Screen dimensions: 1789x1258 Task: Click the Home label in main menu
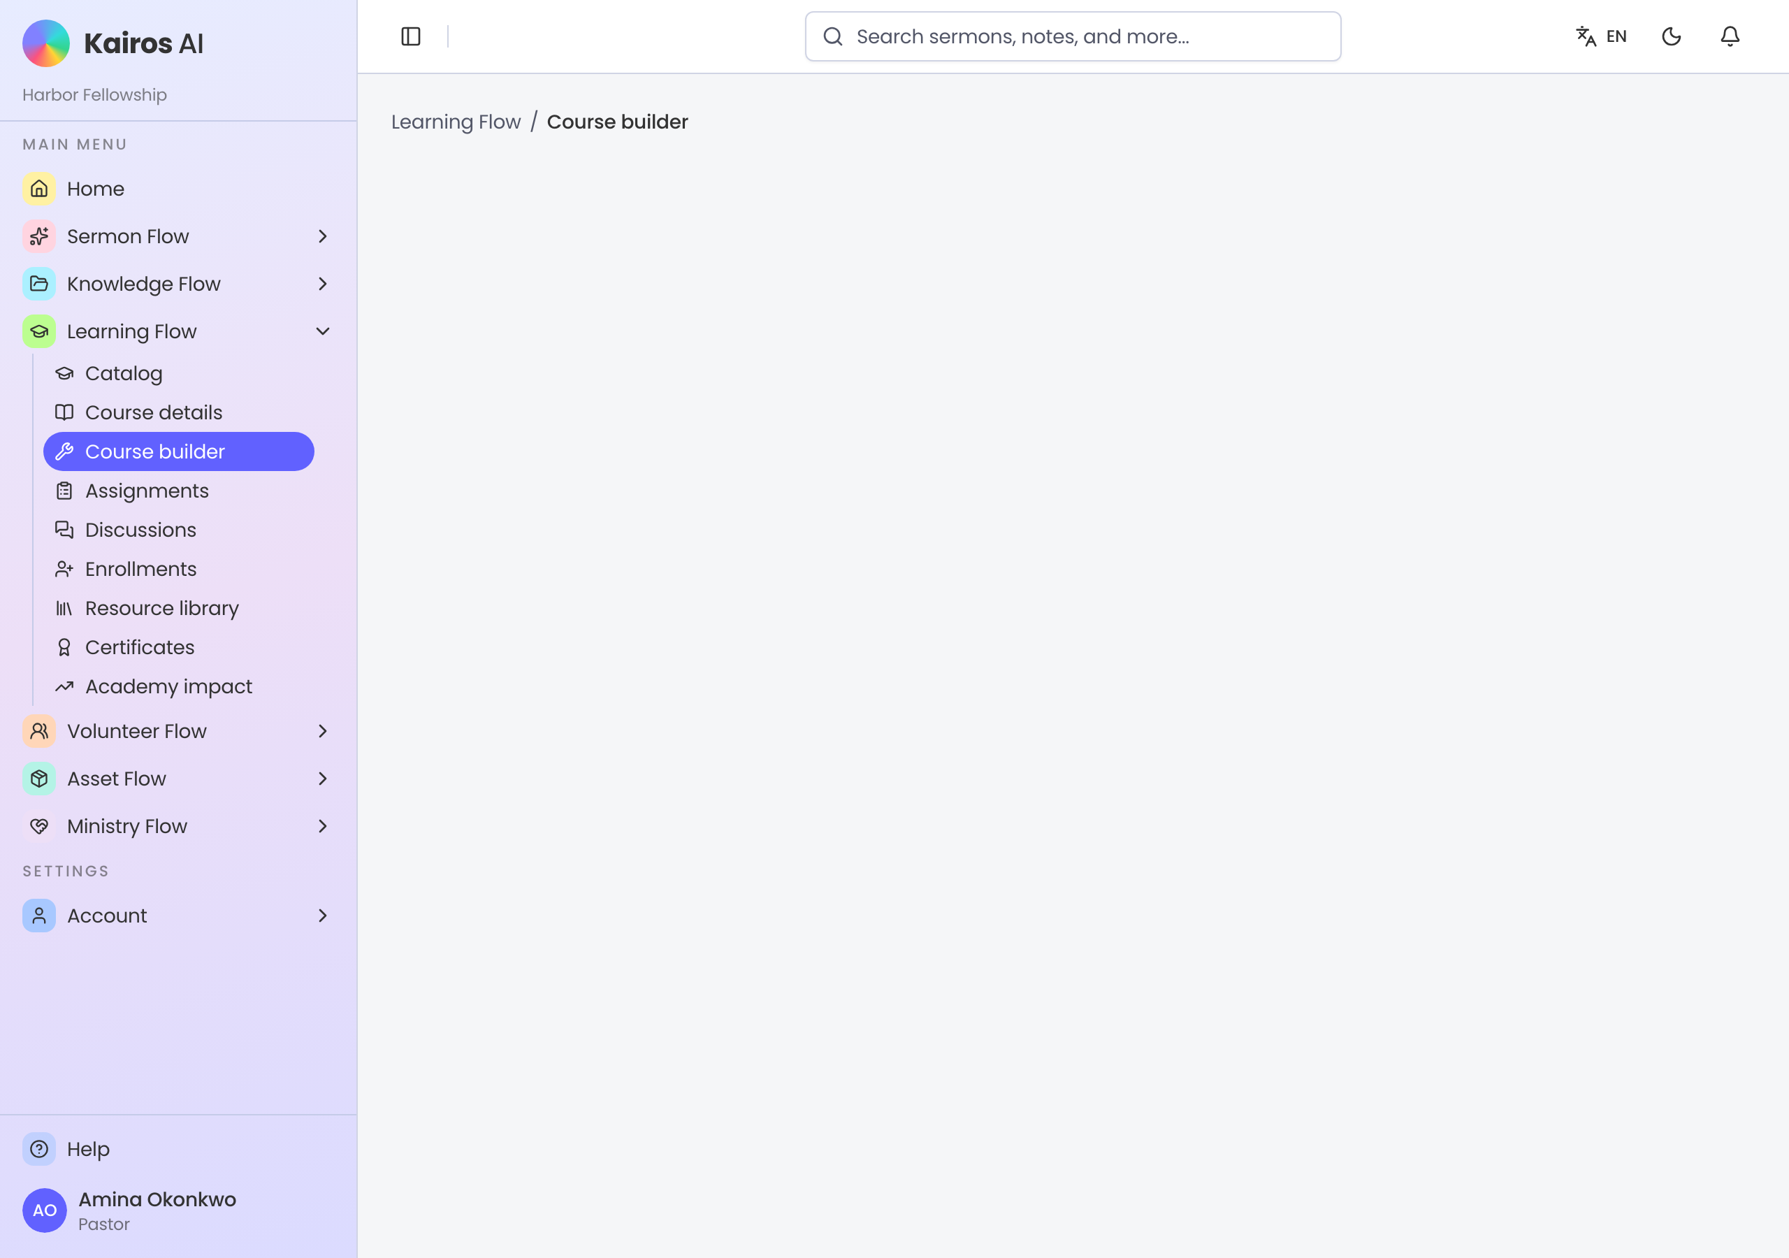pyautogui.click(x=96, y=189)
